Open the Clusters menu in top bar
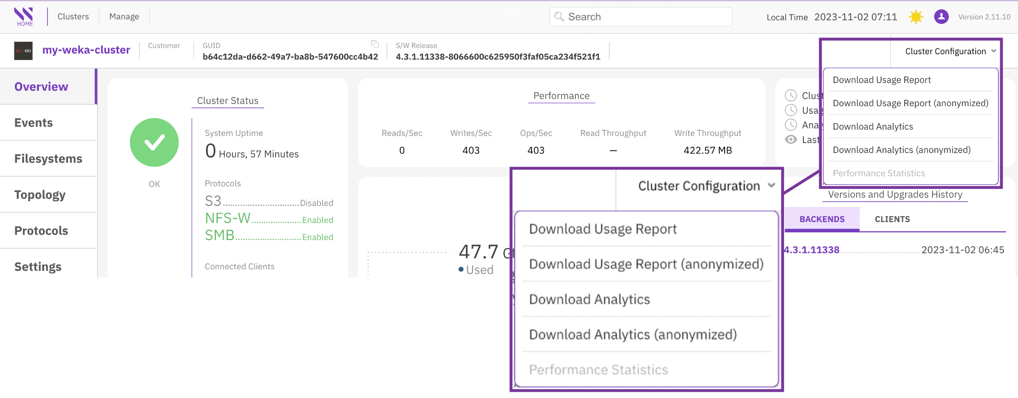The image size is (1018, 398). 73,16
